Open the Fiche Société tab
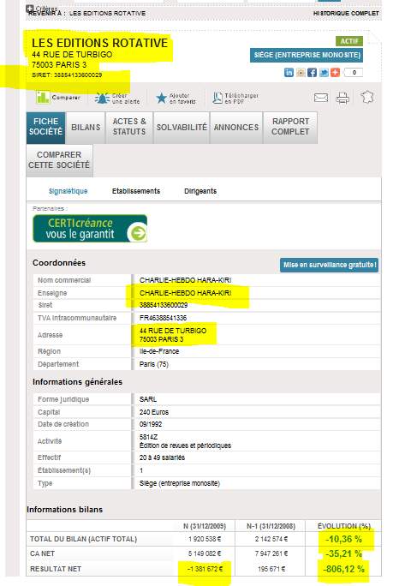The image size is (405, 586). coord(45,127)
